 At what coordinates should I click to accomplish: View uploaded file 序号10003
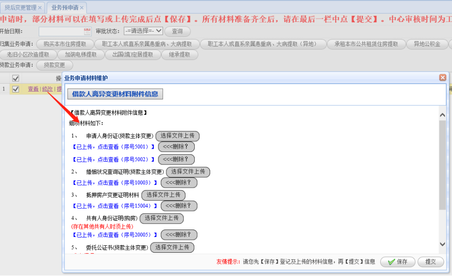(114, 183)
